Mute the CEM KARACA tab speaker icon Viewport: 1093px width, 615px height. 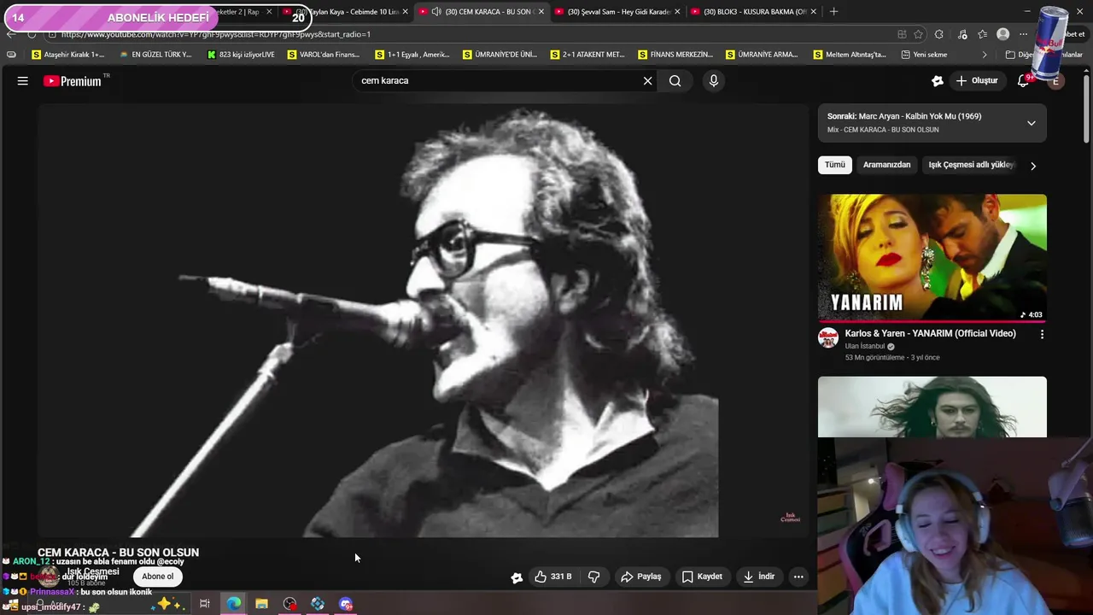click(x=436, y=12)
